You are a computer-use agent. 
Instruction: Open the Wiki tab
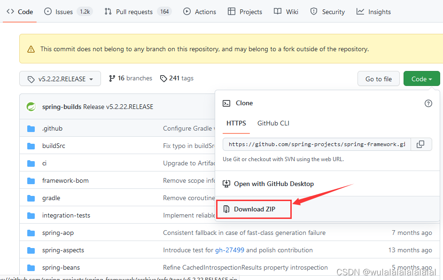point(286,12)
